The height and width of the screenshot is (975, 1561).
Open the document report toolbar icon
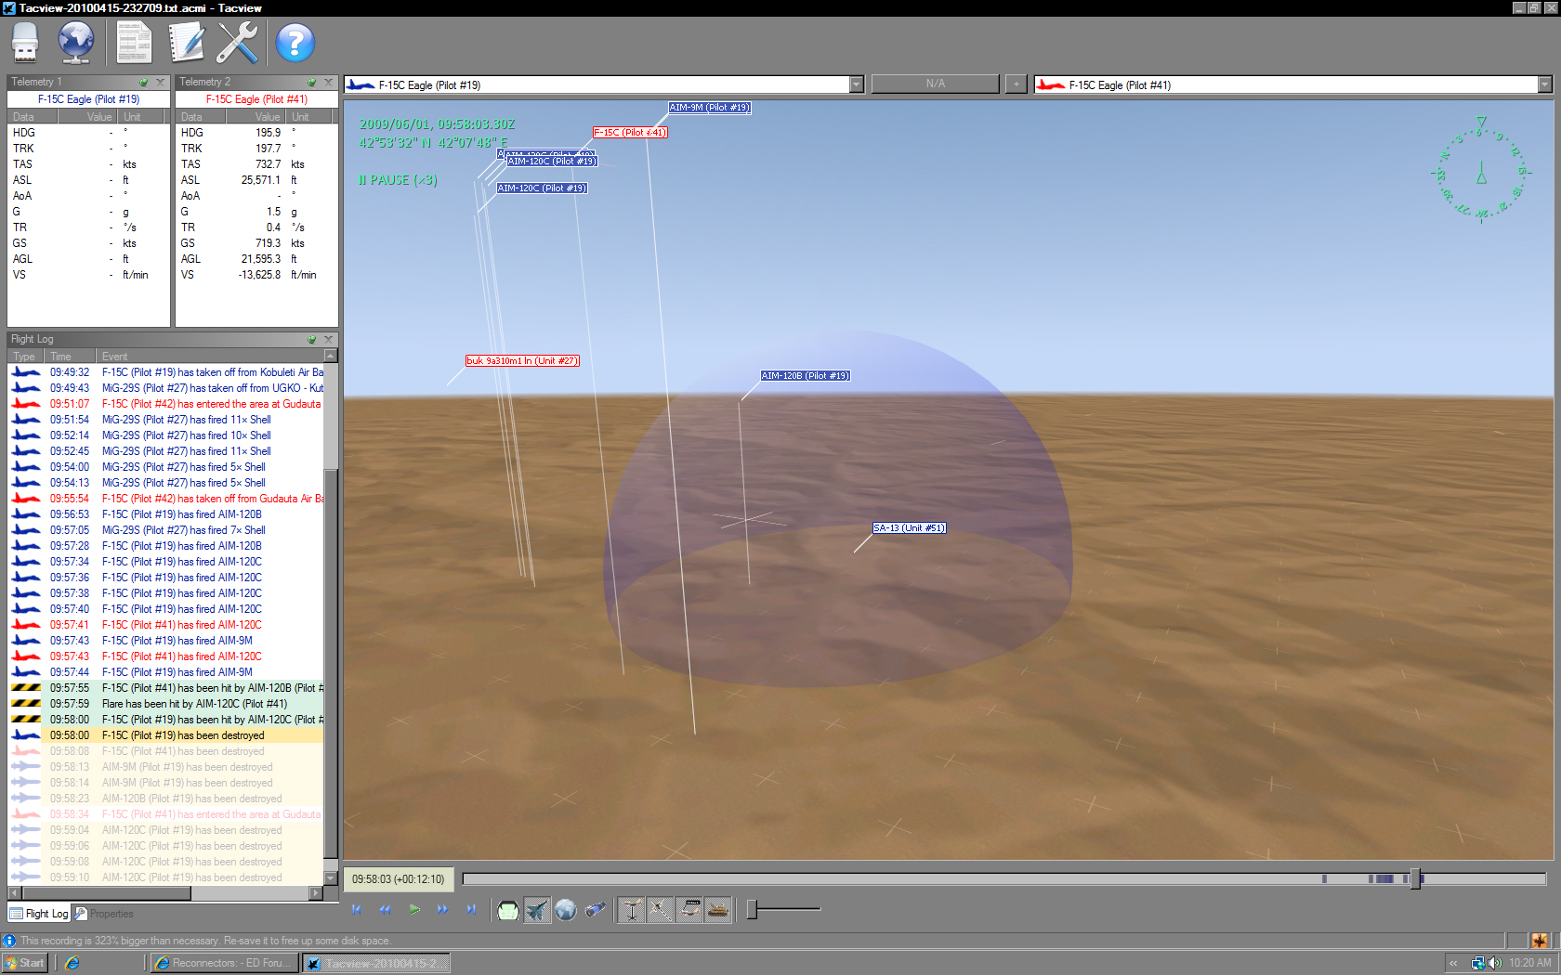(134, 43)
